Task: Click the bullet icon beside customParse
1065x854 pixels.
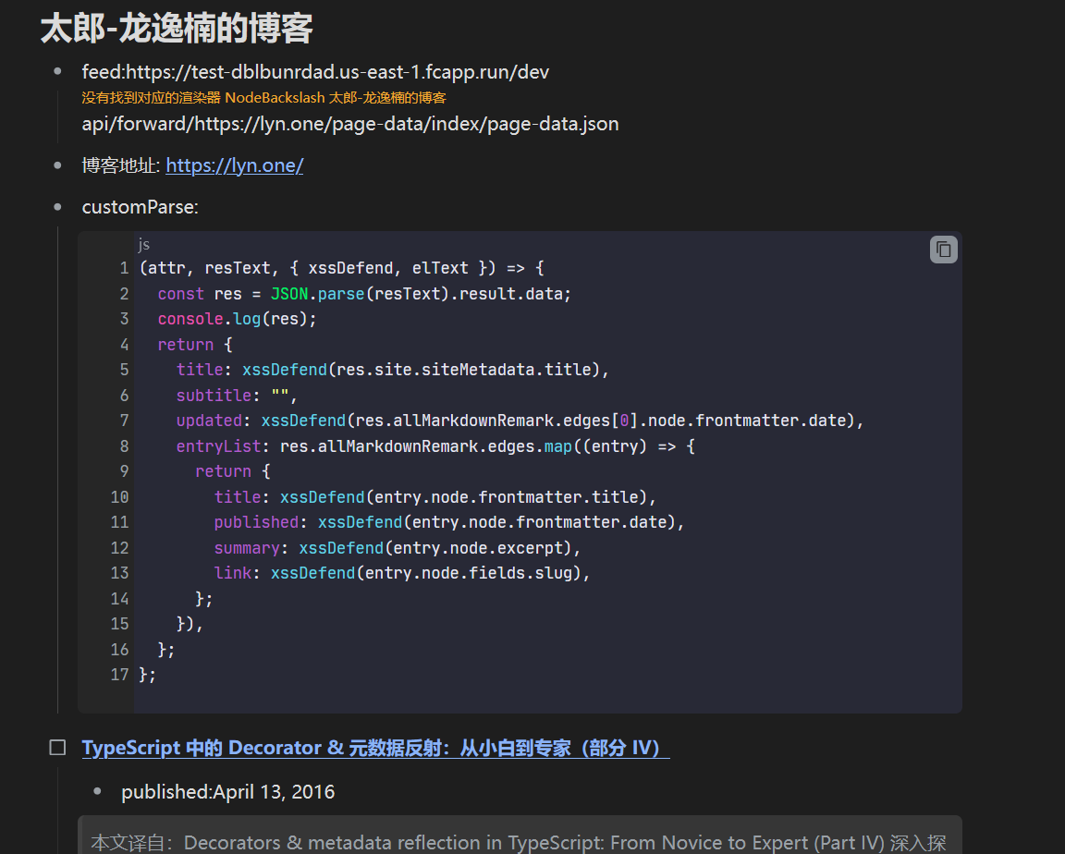Action: click(x=58, y=206)
